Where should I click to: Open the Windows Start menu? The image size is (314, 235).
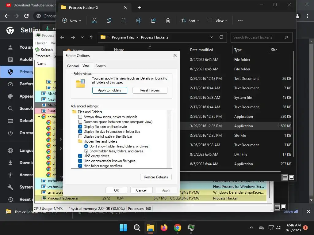pyautogui.click(x=123, y=228)
